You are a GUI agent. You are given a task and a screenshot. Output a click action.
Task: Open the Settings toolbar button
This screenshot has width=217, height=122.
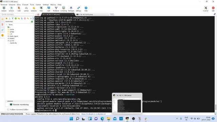tap(78, 9)
